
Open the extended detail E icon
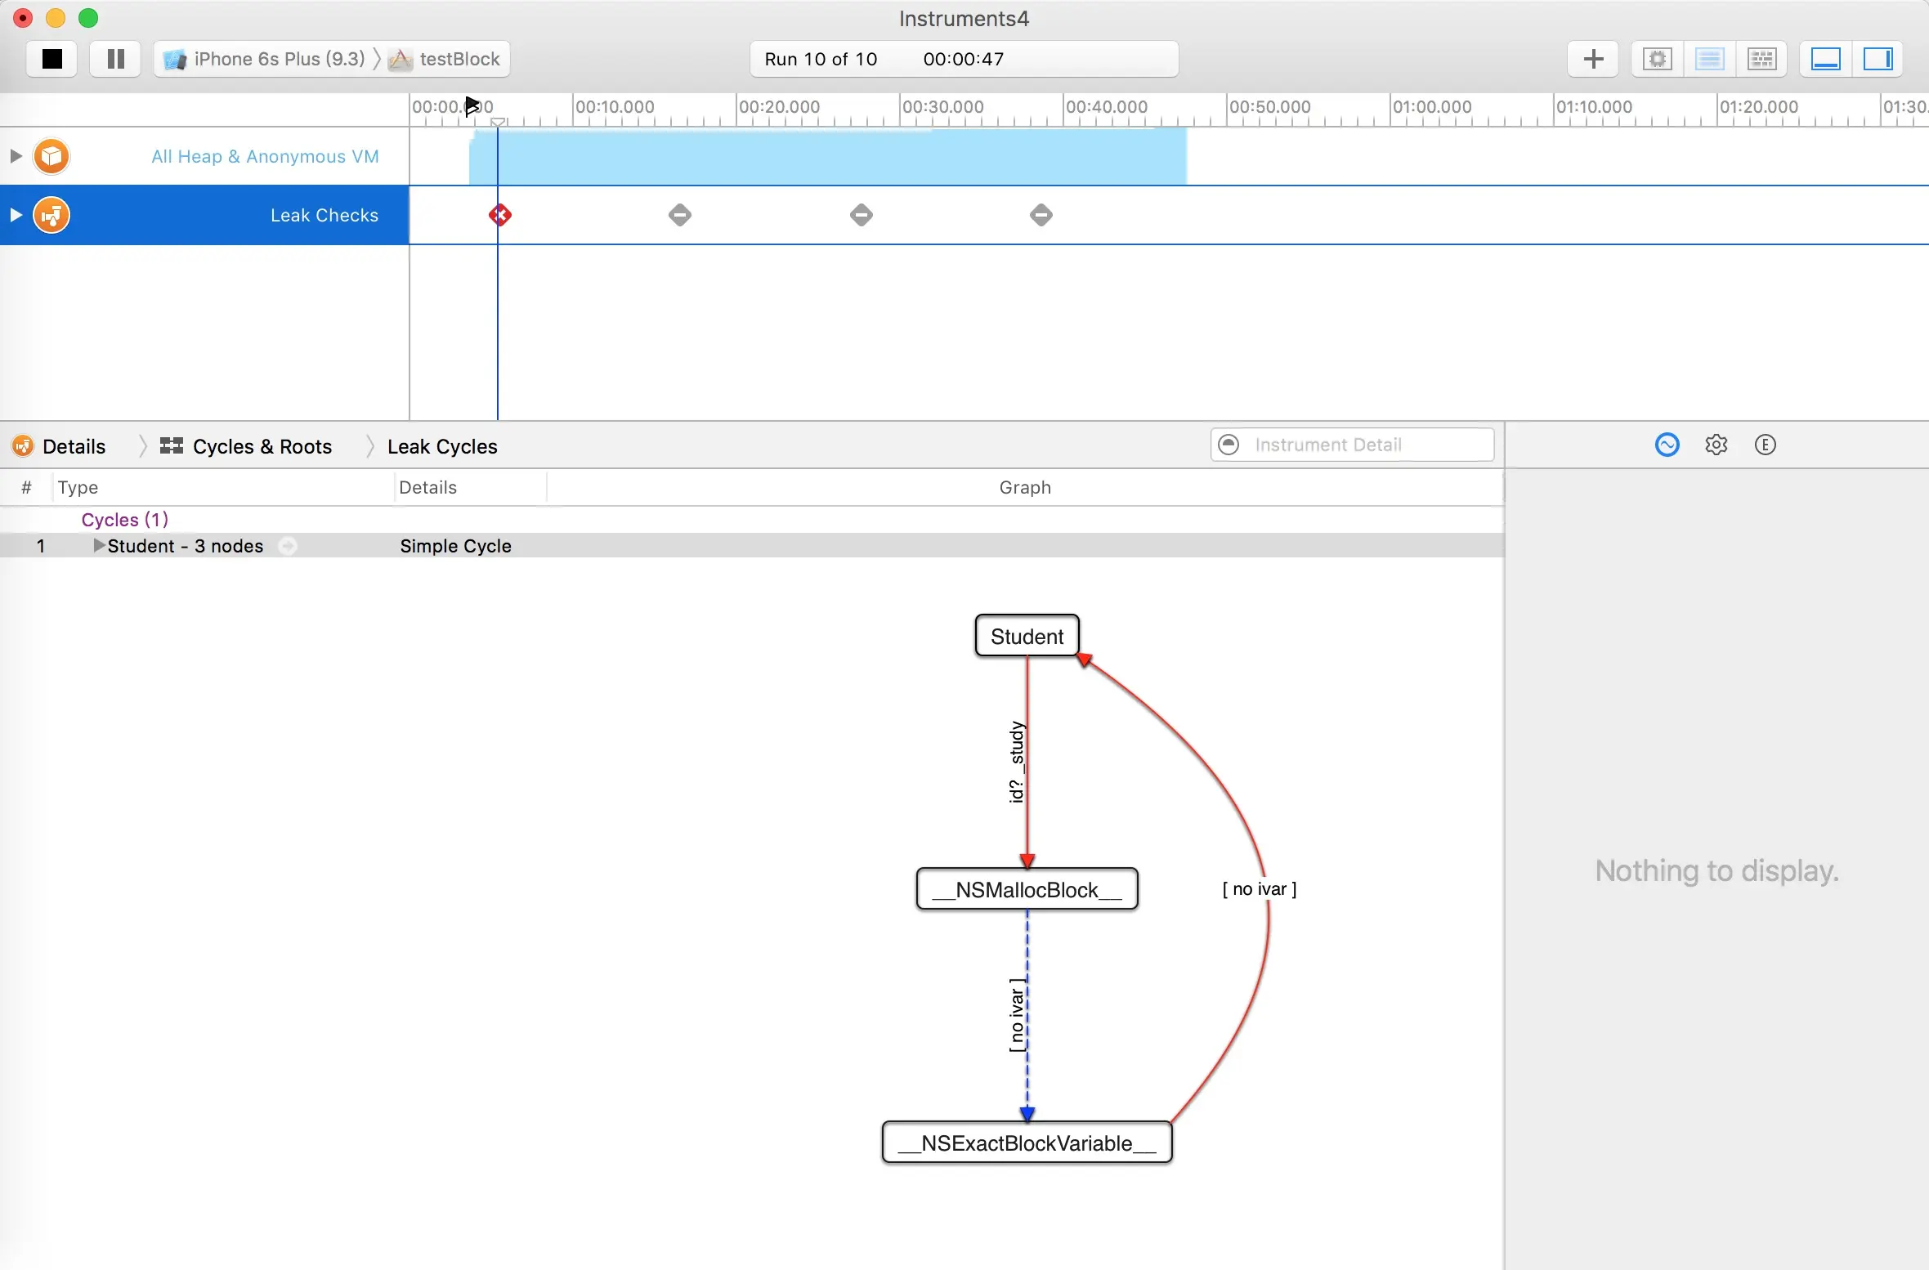tap(1765, 445)
